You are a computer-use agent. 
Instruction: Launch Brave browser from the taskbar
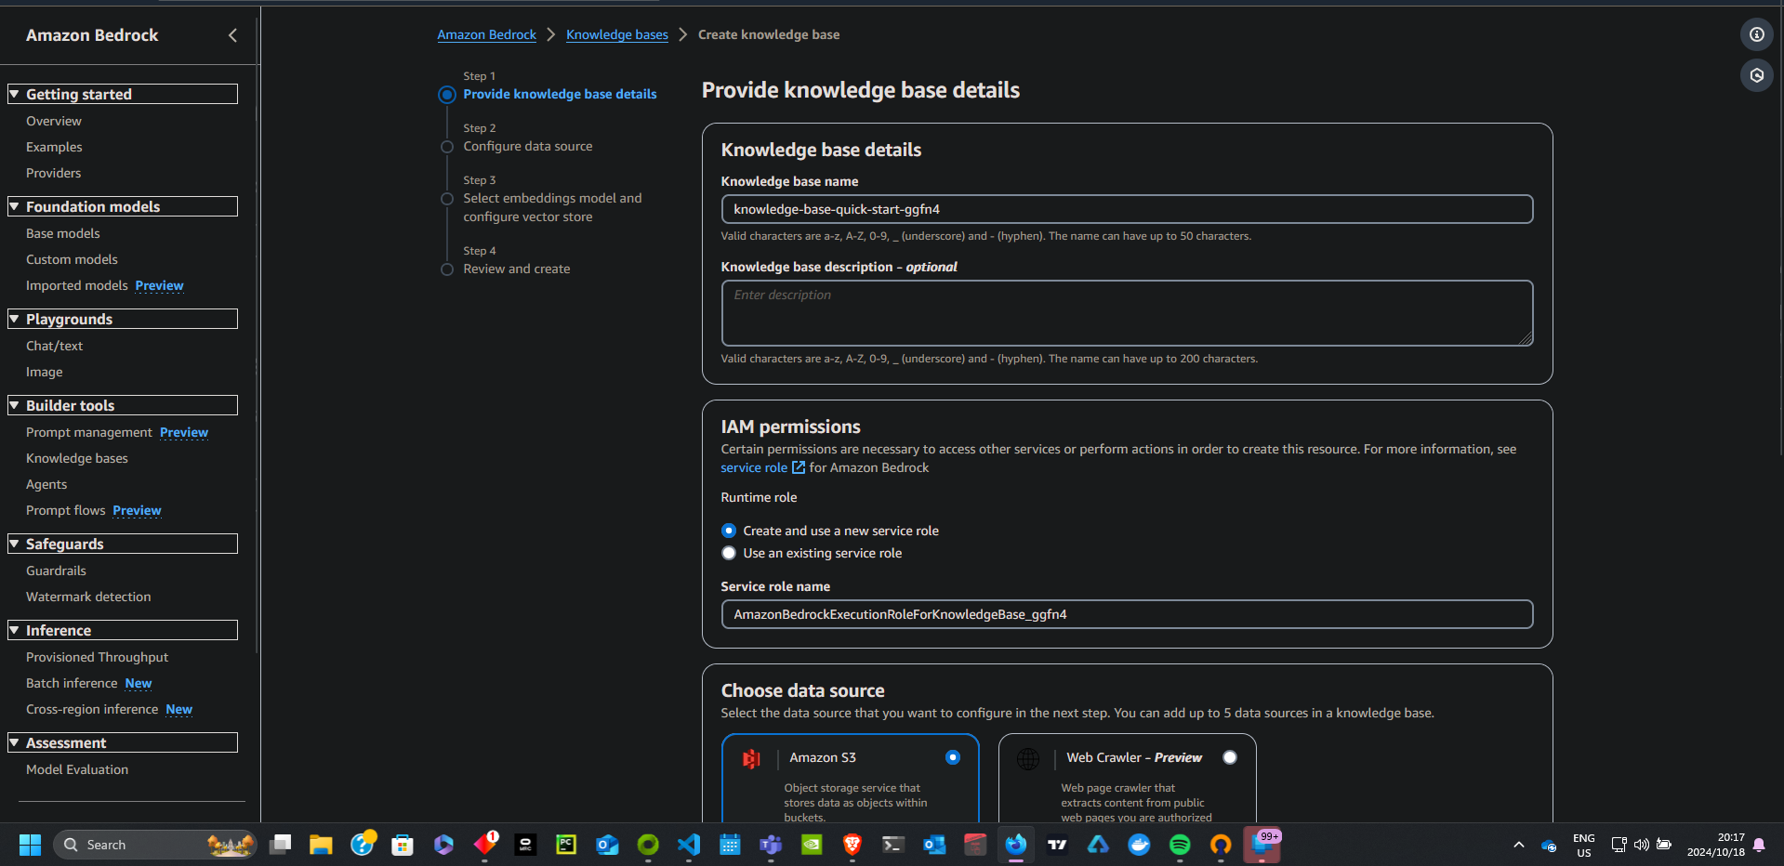click(x=852, y=845)
